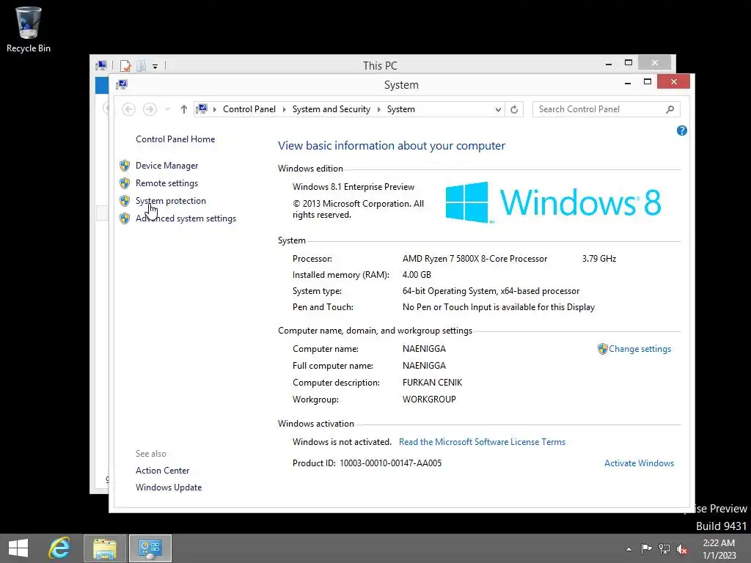Open Action Center link
The height and width of the screenshot is (563, 751).
click(162, 471)
